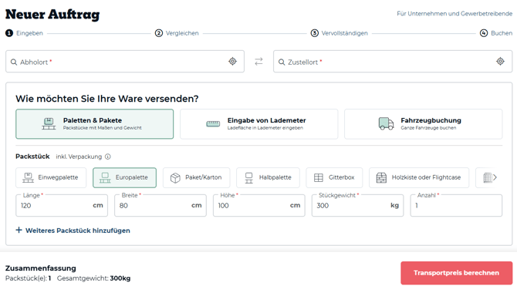Choose Einwegpalette package type
517x293 pixels.
(x=51, y=177)
